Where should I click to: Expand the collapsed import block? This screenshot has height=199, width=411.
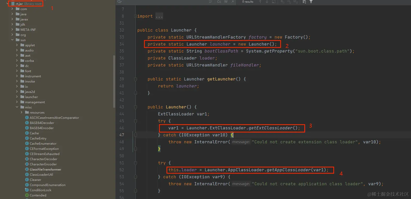[135, 16]
